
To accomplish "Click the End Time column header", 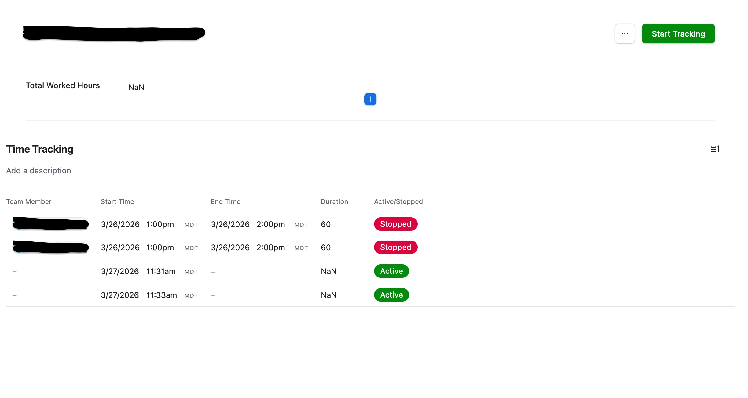I will tap(226, 201).
